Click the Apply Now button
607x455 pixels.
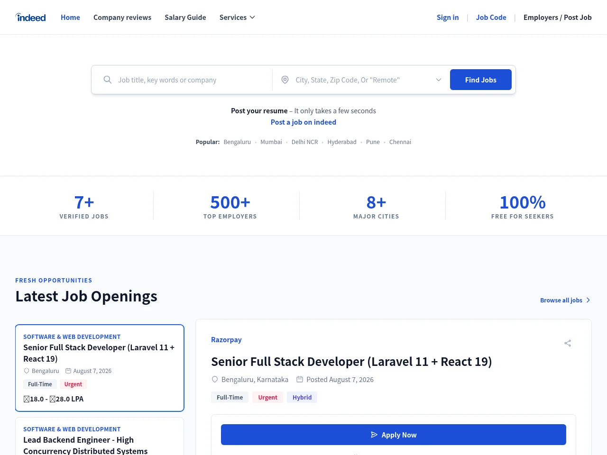click(x=394, y=435)
